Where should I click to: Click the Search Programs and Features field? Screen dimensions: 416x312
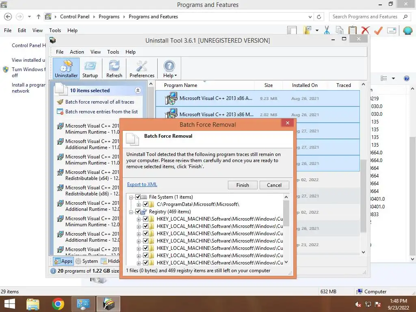click(370, 17)
